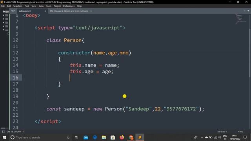Click the OneDrive cloud tray icon
251x141 pixels.
(x=207, y=137)
